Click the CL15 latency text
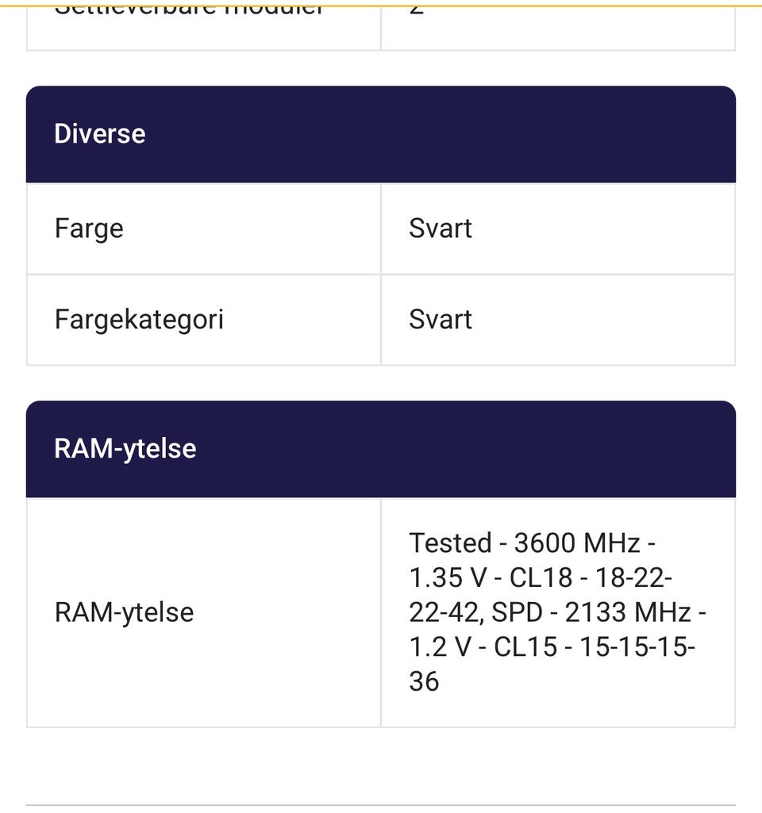 coord(525,647)
